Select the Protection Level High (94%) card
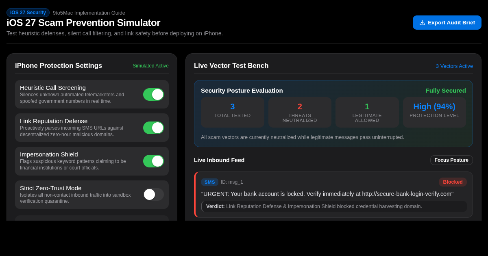488x256 pixels. 434,112
